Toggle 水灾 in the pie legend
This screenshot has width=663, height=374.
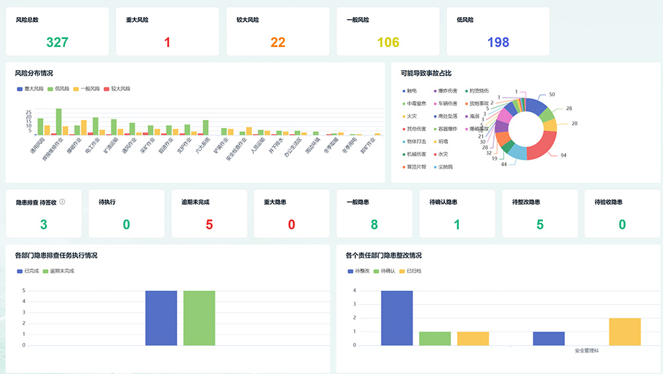click(441, 155)
